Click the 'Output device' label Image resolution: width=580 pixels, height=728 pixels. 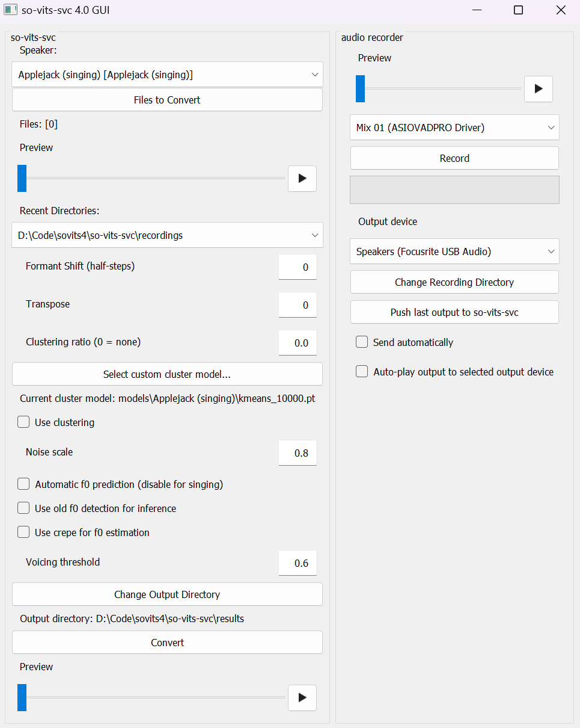pos(388,221)
